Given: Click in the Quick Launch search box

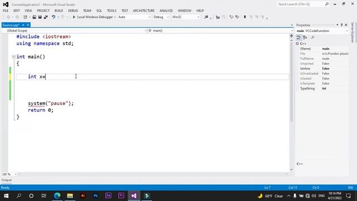Looking at the screenshot, I should click(300, 4).
